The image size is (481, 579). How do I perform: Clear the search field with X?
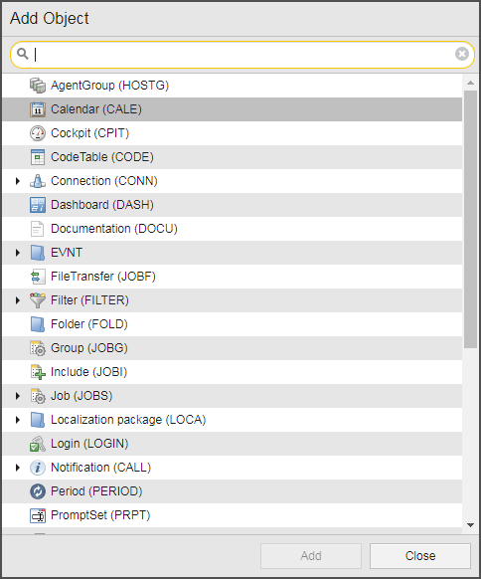click(x=461, y=54)
